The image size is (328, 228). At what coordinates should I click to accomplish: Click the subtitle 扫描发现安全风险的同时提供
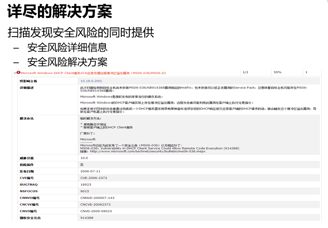coord(81,32)
